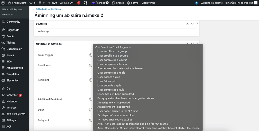Open the Íslenska language switcher
Viewport: 259px width, 131px height.
(x=100, y=3)
